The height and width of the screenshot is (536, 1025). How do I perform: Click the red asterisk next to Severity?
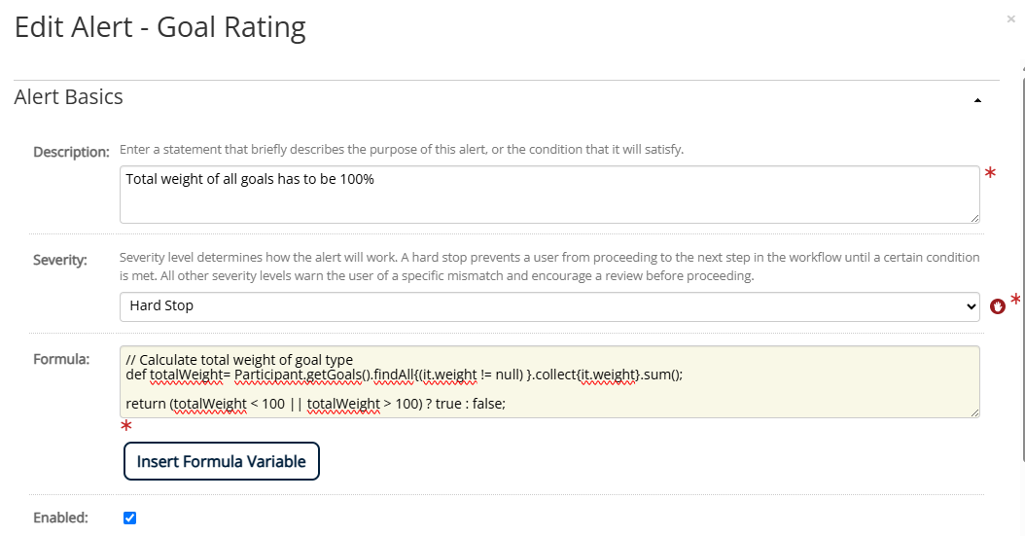pos(1015,300)
